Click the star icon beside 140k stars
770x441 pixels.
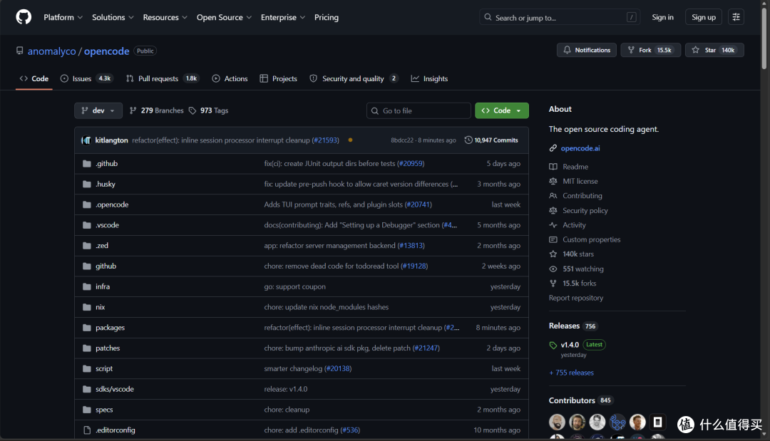553,254
